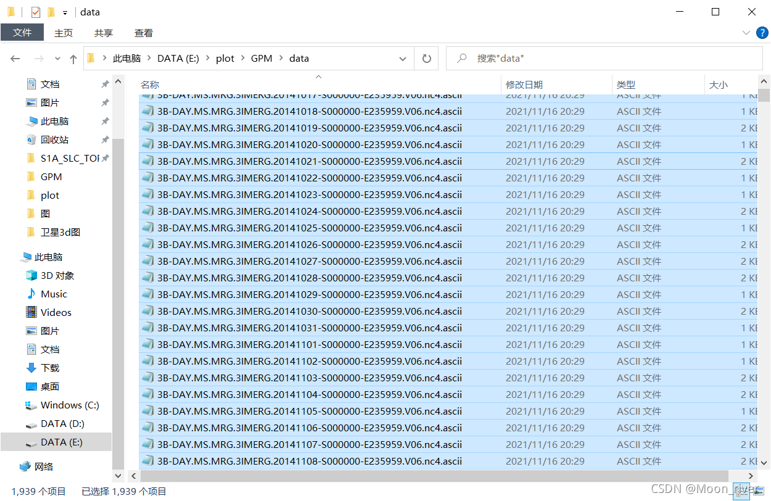Open the recent locations dropdown arrow
Image resolution: width=771 pixels, height=501 pixels.
[57, 59]
